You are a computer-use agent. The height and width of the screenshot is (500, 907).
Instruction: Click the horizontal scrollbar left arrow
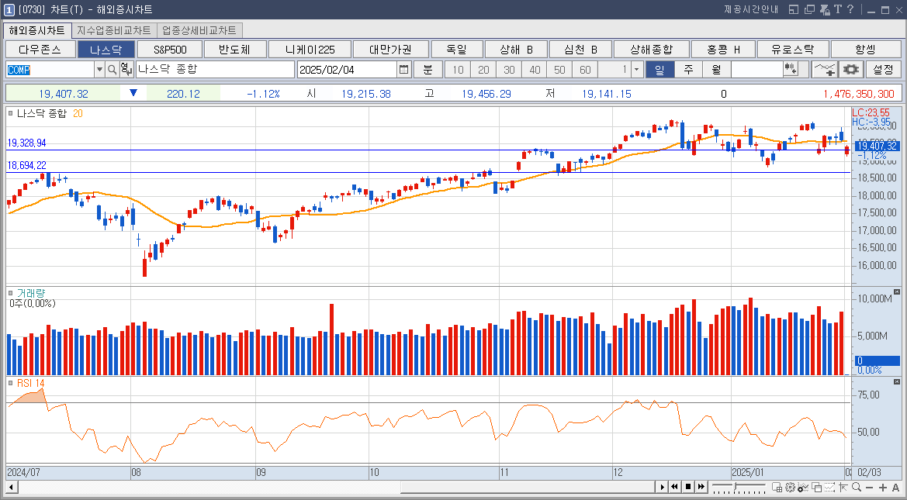11,488
